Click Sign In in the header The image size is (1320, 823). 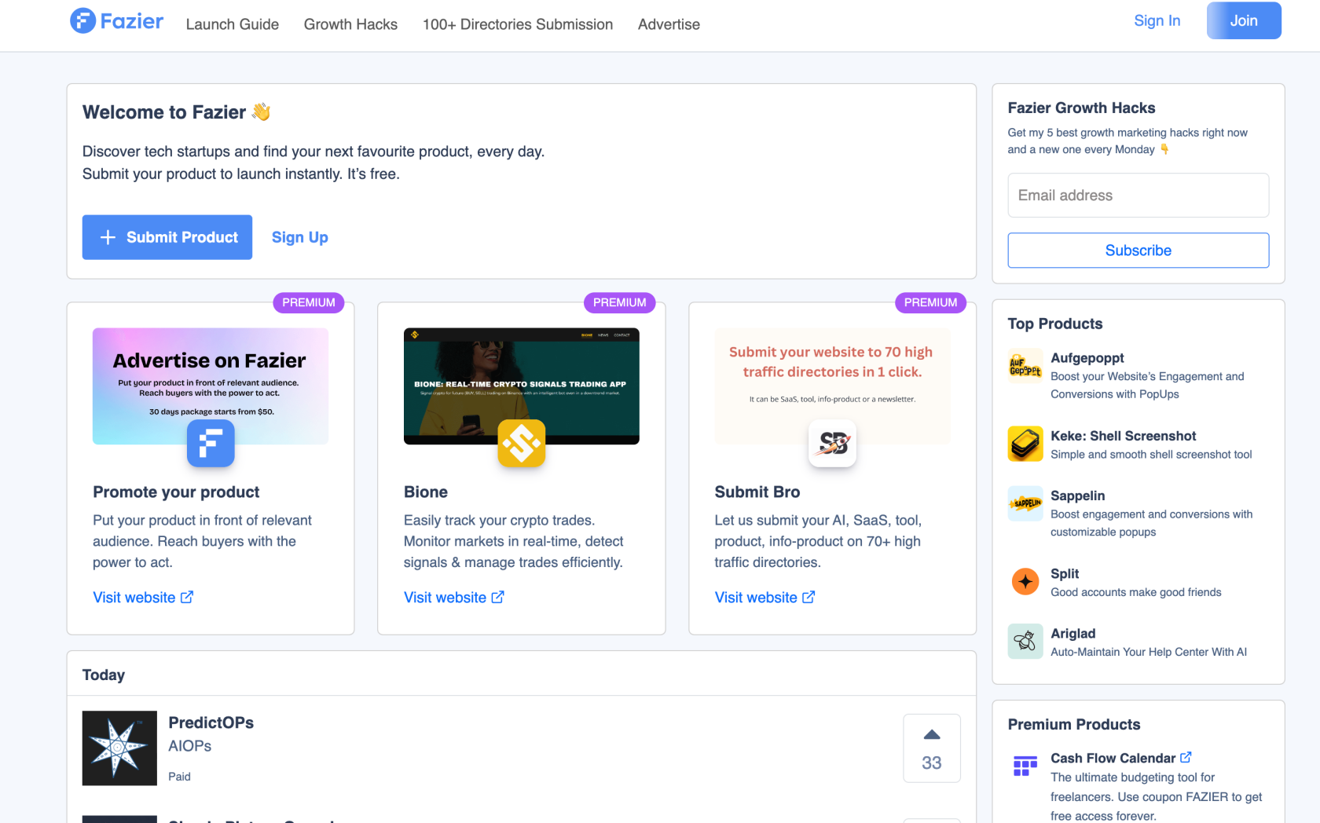pyautogui.click(x=1157, y=21)
